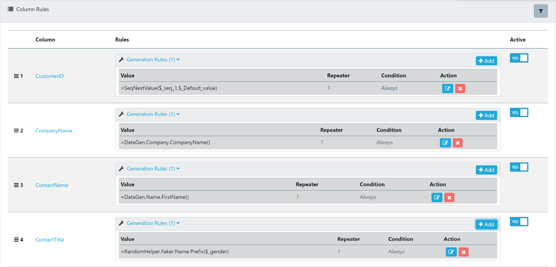Disable the Active switch for ContactName

click(x=519, y=167)
